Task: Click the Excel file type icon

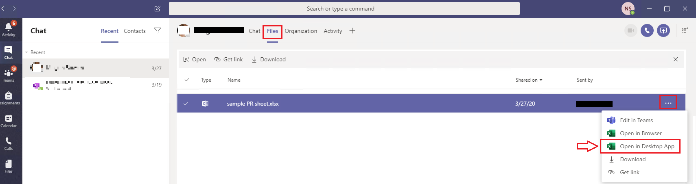Action: [205, 104]
